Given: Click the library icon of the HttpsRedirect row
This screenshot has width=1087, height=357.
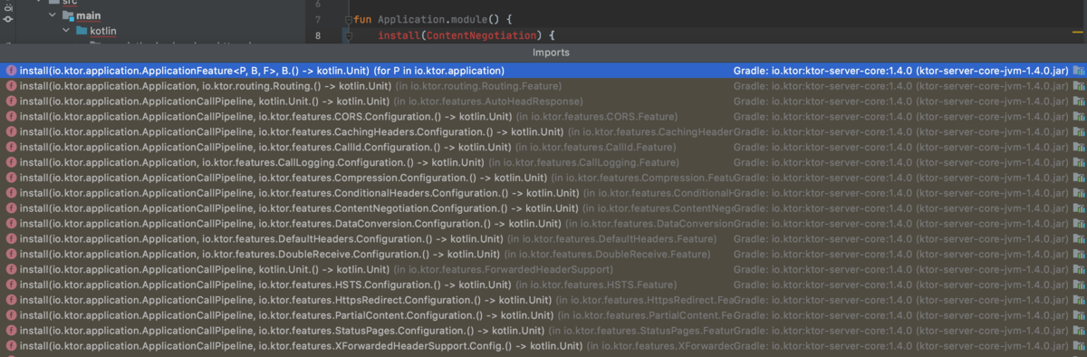Looking at the screenshot, I should pyautogui.click(x=1079, y=300).
